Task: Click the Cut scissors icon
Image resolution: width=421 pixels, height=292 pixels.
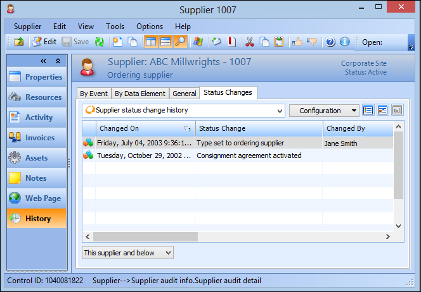Action: (x=250, y=42)
